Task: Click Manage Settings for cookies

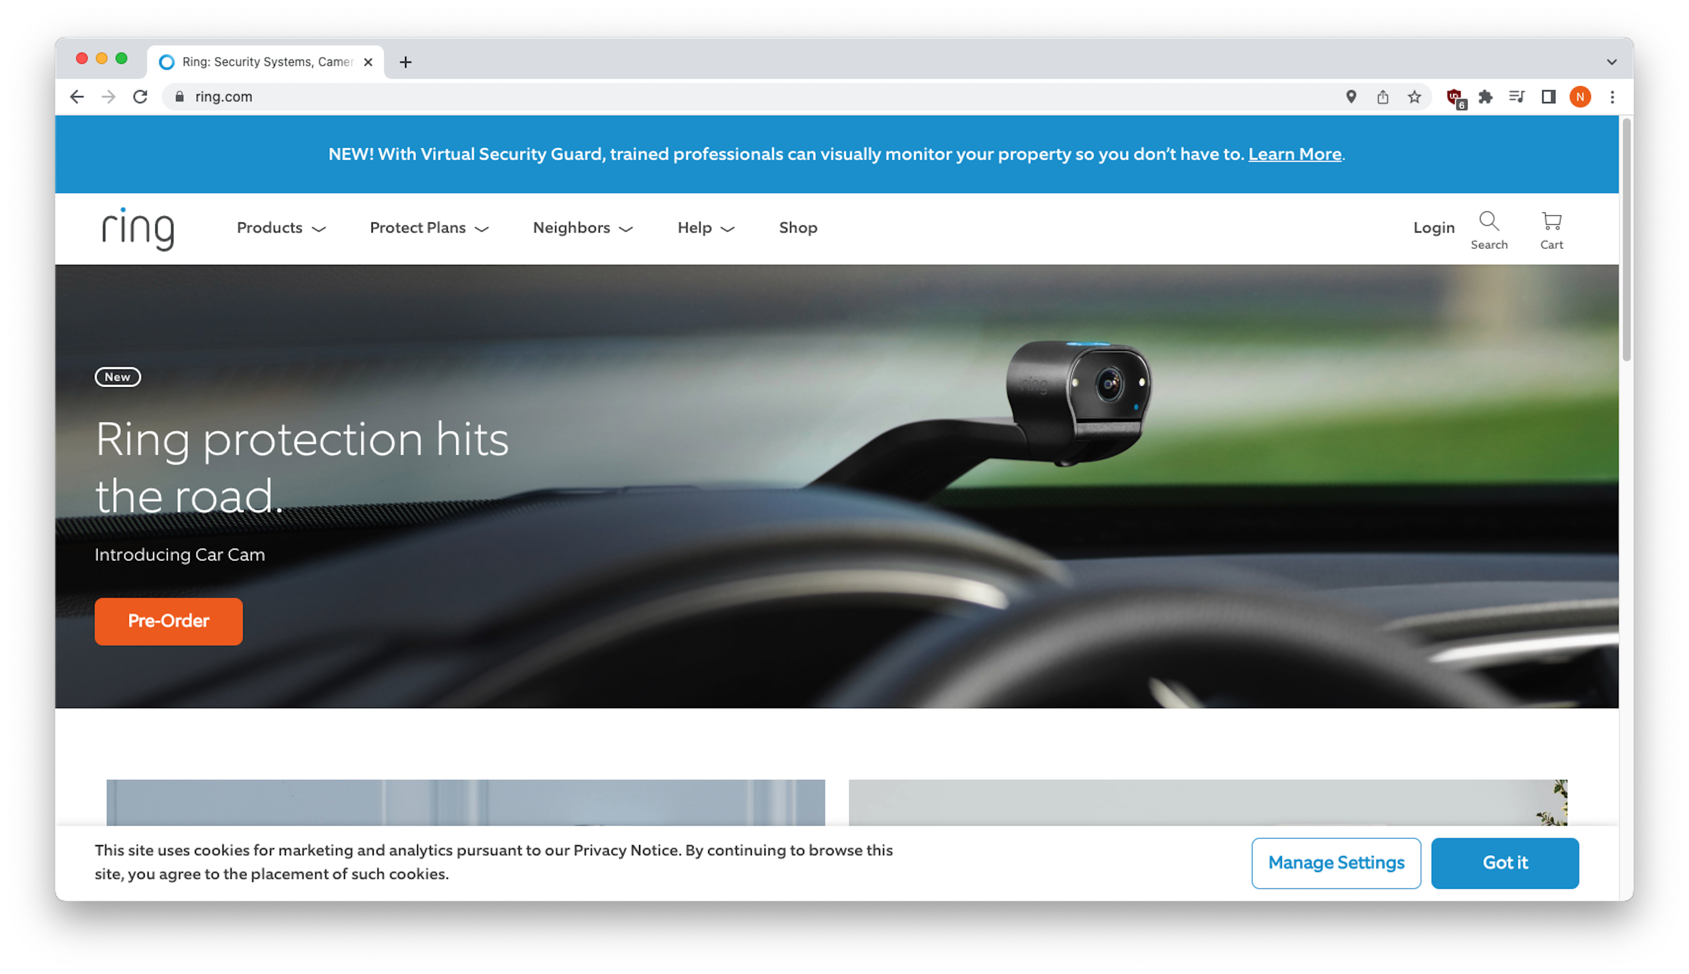Action: [1336, 863]
